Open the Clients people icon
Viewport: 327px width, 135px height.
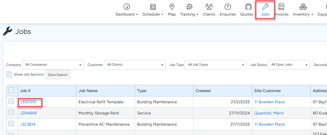(x=209, y=7)
